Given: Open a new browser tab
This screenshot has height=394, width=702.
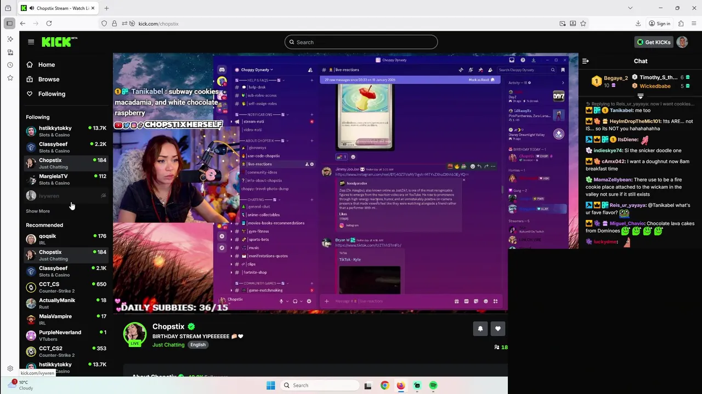Looking at the screenshot, I should (x=106, y=8).
